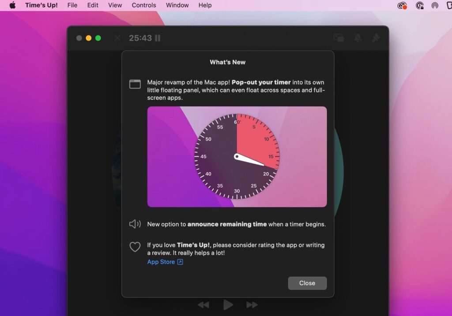Image resolution: width=452 pixels, height=316 pixels.
Task: Toggle the AirDrop status icon on
Action: (435, 5)
